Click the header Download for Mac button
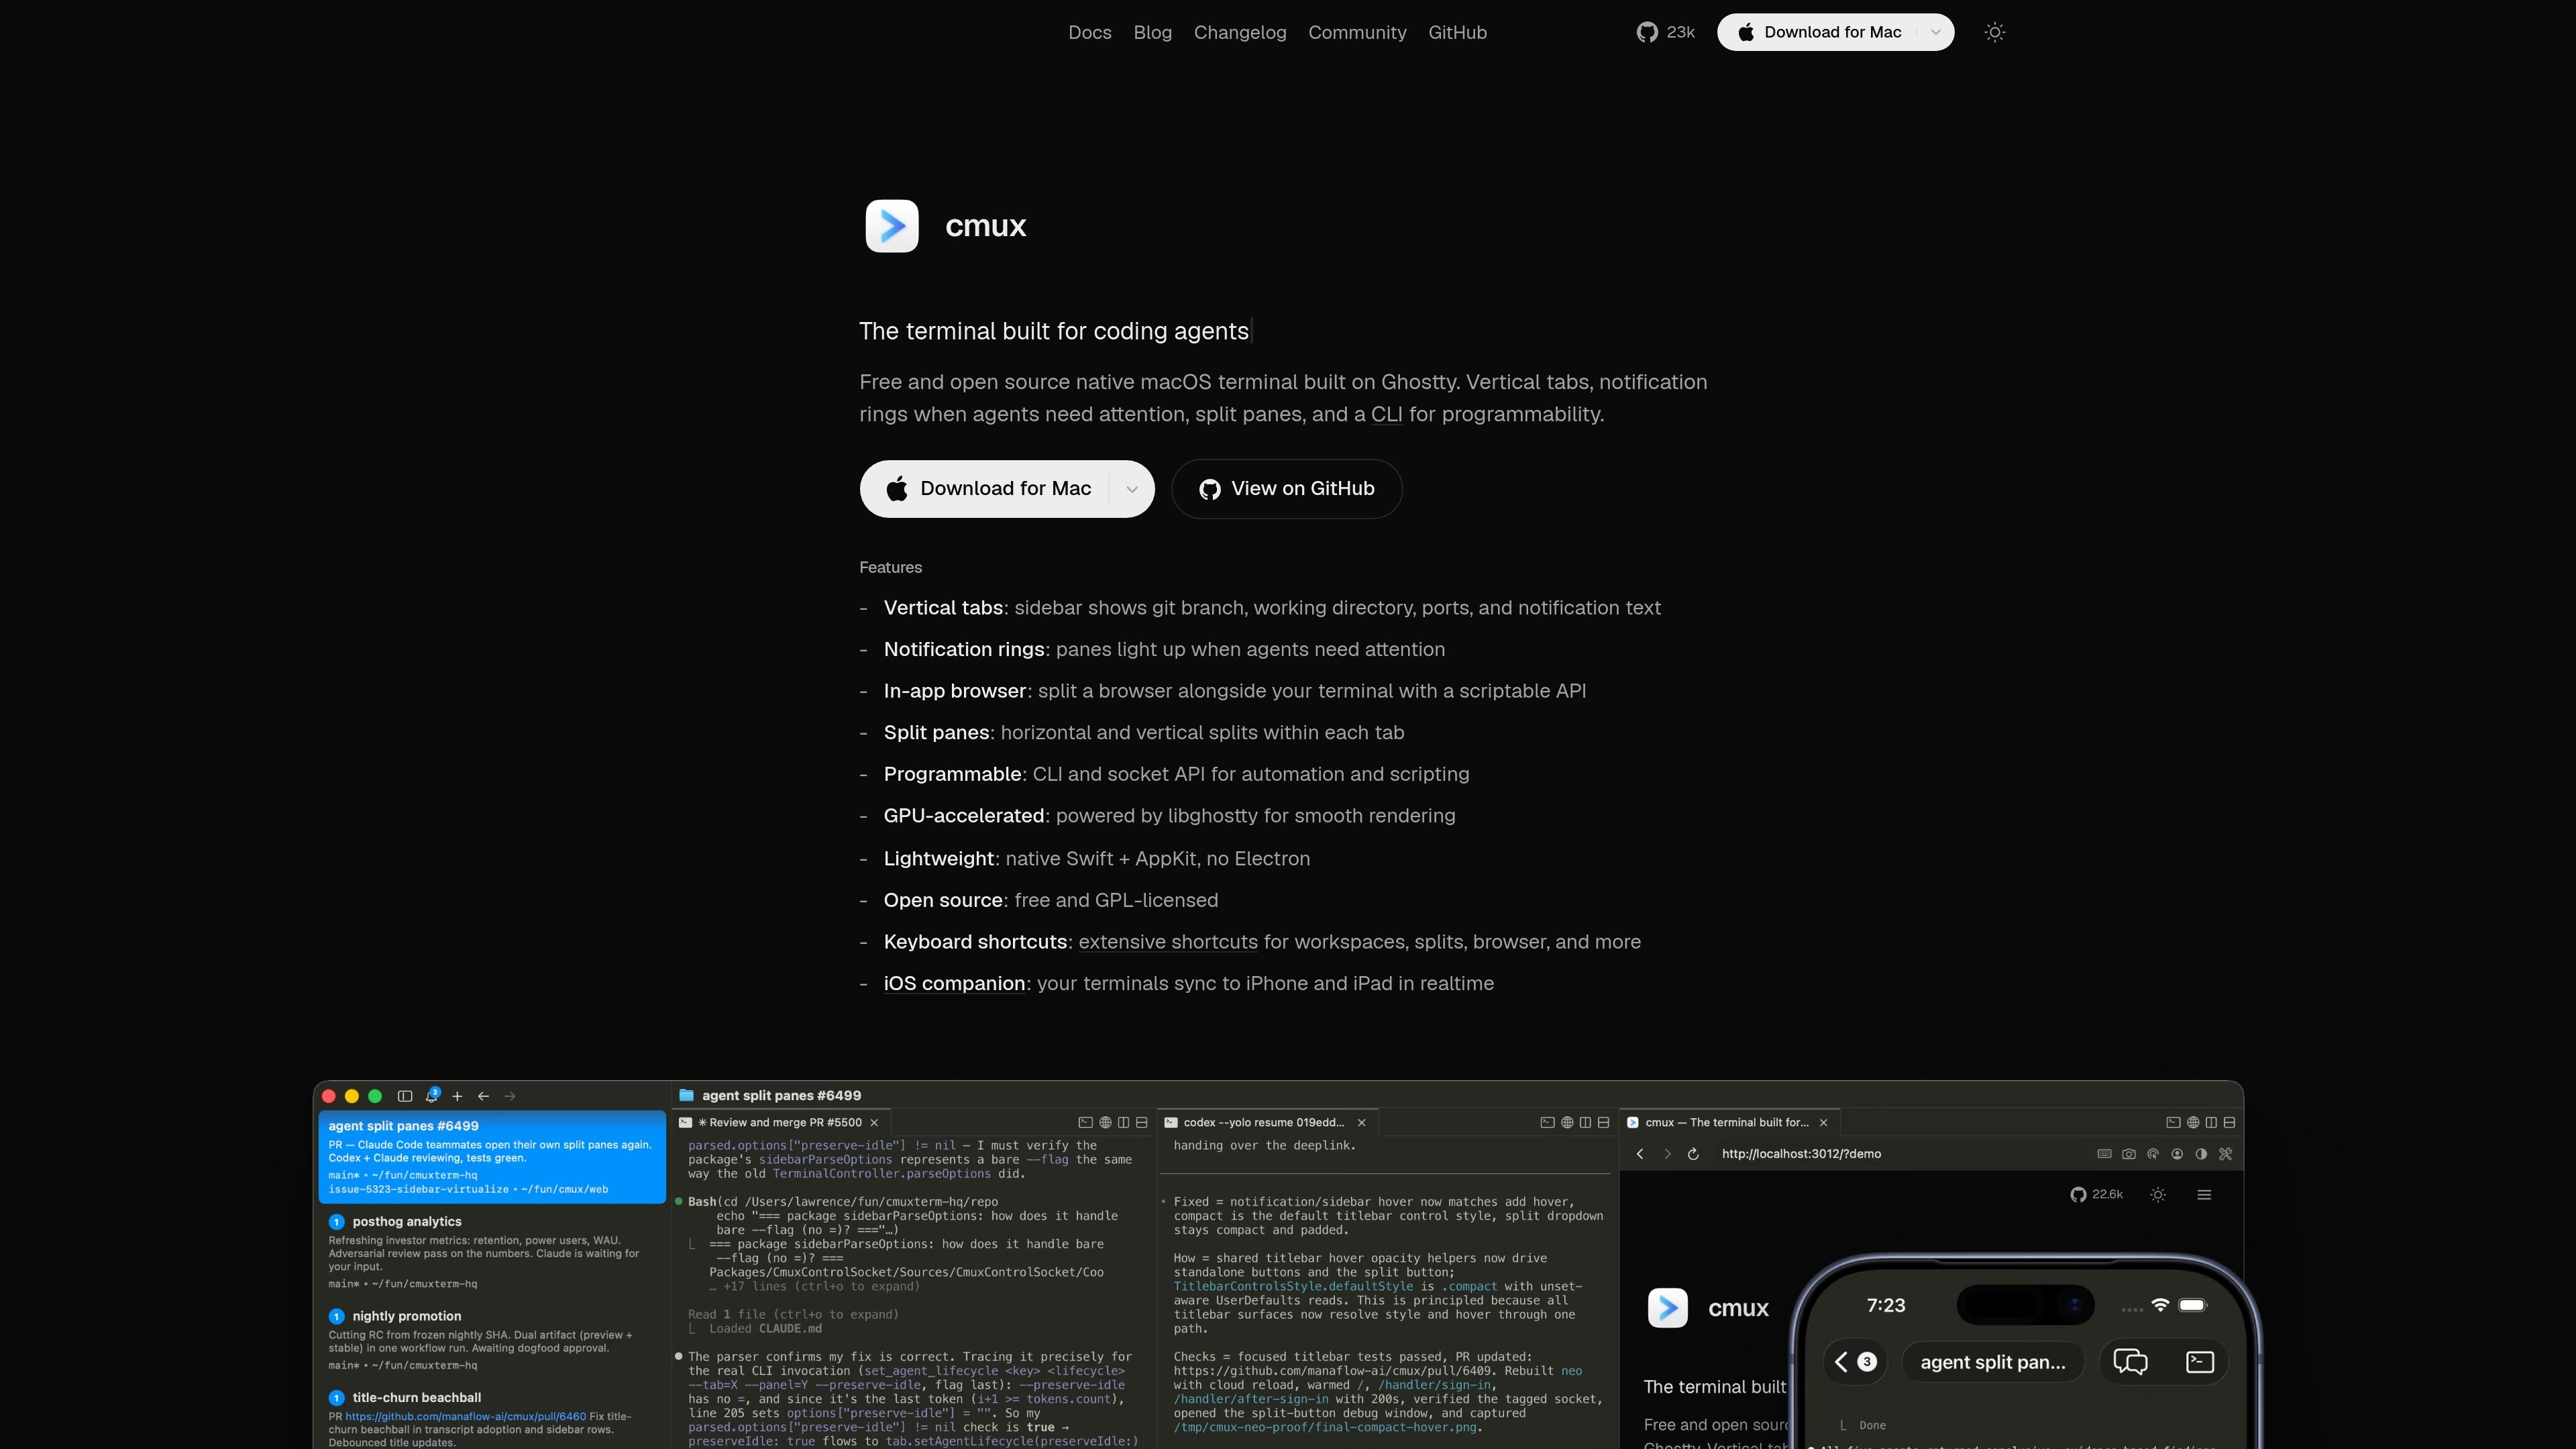Viewport: 2576px width, 1449px height. (1819, 32)
